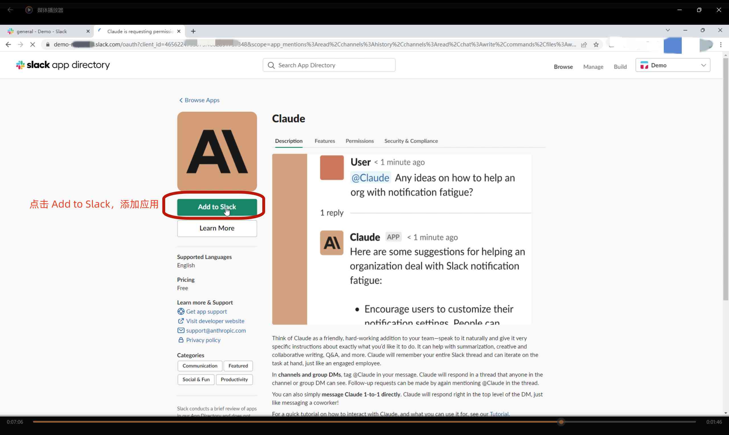
Task: Expand the browser tab list dropdown
Action: pyautogui.click(x=668, y=30)
